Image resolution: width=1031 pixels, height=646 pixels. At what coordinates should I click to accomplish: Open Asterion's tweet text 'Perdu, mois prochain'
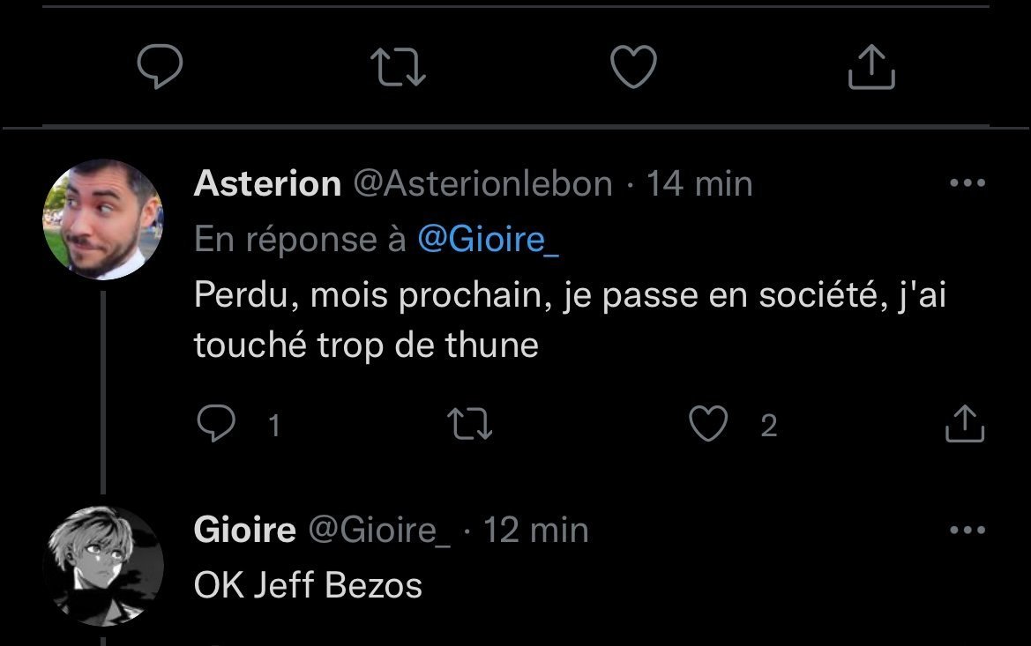569,320
